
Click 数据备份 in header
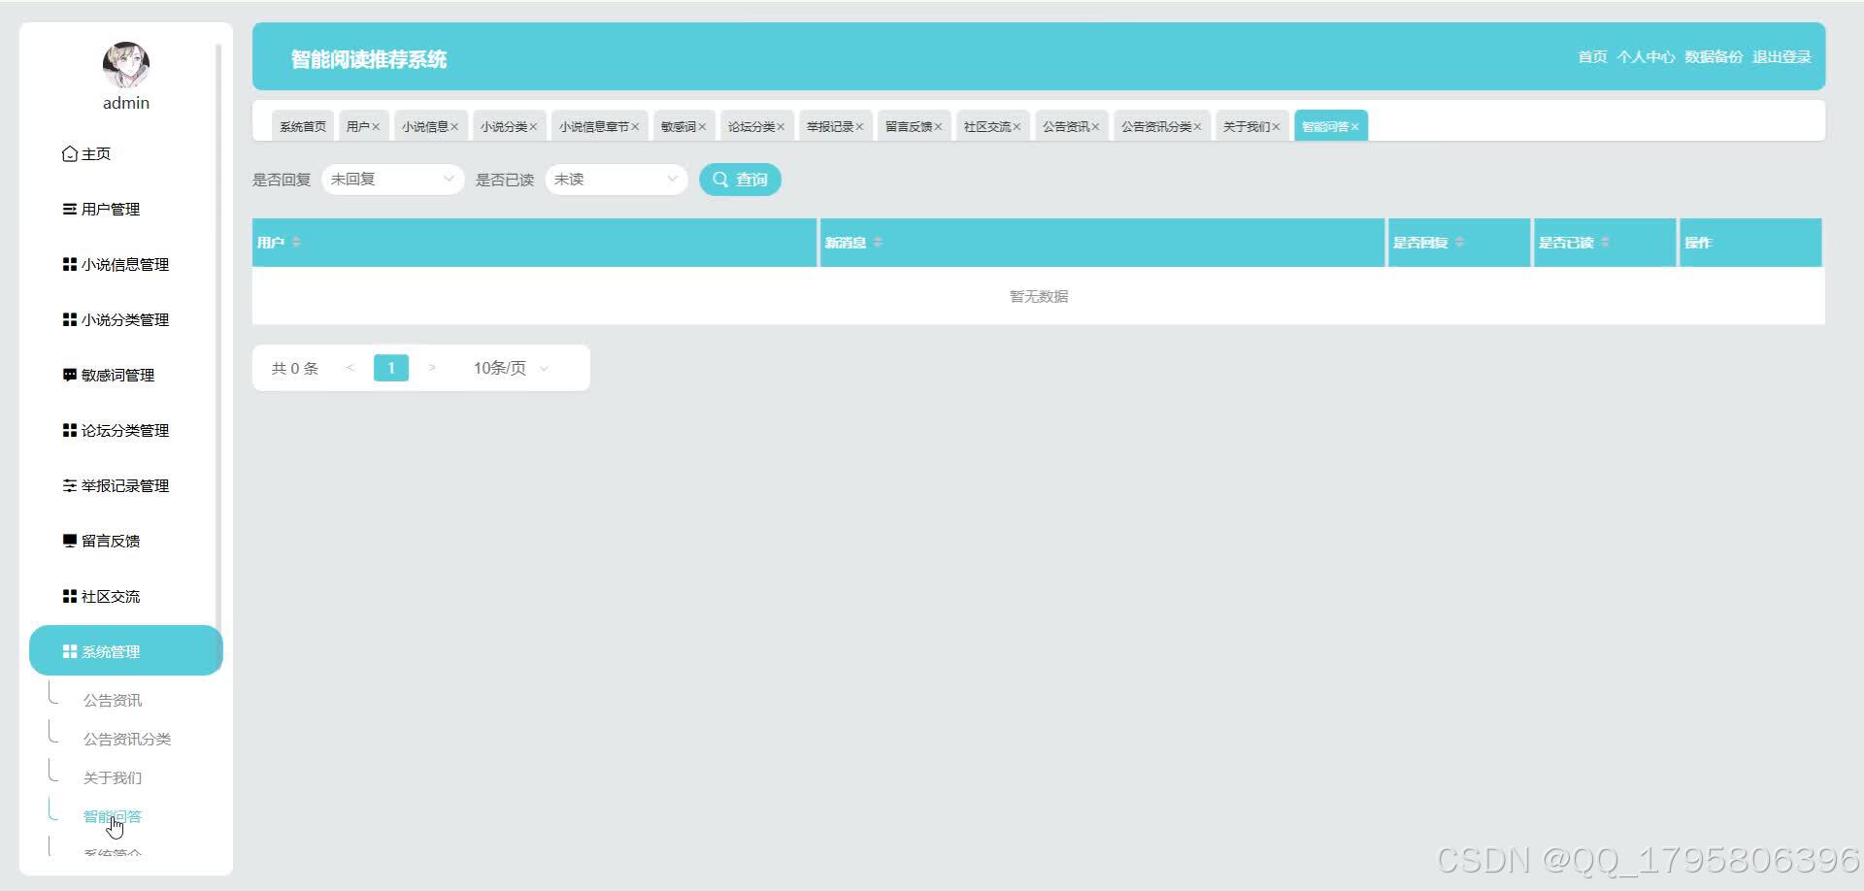coord(1714,57)
